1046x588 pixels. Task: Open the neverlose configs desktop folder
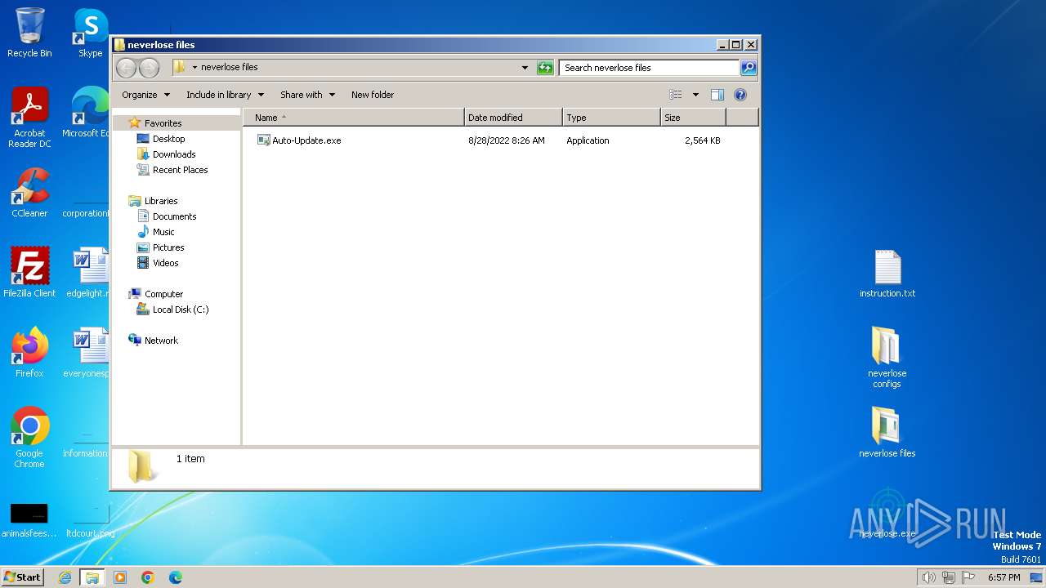pos(887,357)
